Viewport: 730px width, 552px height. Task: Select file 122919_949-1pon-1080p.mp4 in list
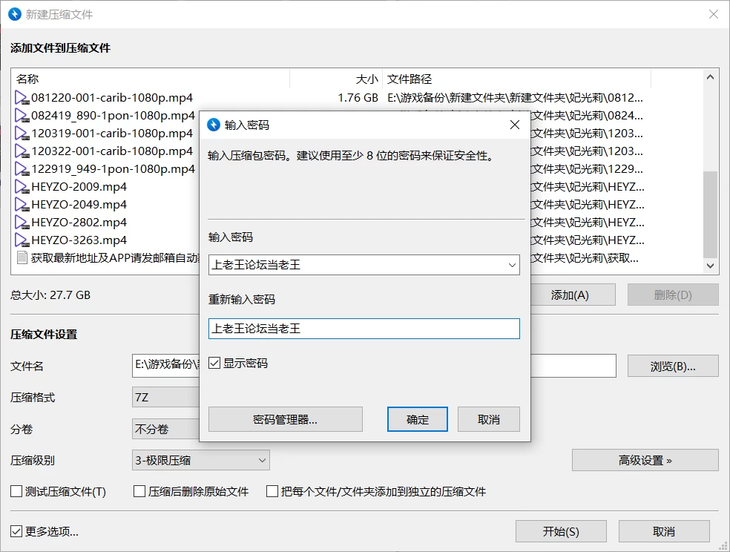113,169
